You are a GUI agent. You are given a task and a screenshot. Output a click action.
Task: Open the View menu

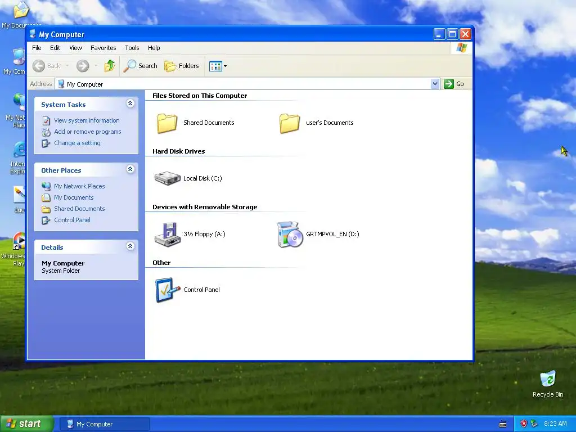tap(75, 48)
